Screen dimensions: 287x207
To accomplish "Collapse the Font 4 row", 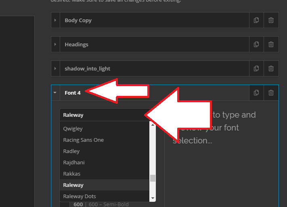I will point(55,93).
